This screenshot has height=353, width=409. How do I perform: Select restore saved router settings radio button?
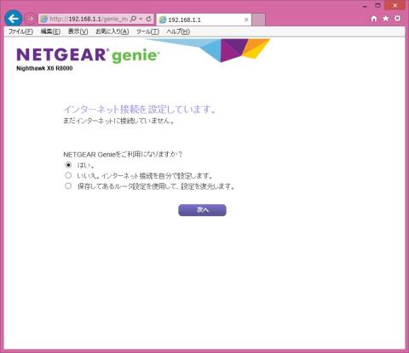click(x=68, y=185)
